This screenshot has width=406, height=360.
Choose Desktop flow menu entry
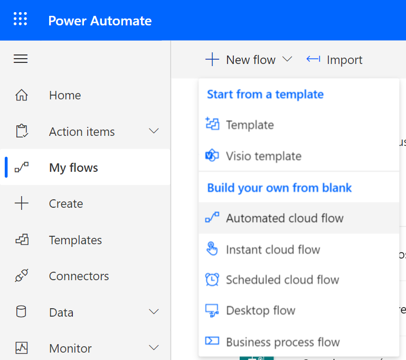[260, 310]
